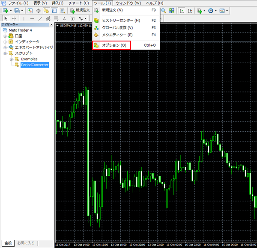257x248 pixels.
Task: Select the text label (A) tool
Action: (x=64, y=19)
